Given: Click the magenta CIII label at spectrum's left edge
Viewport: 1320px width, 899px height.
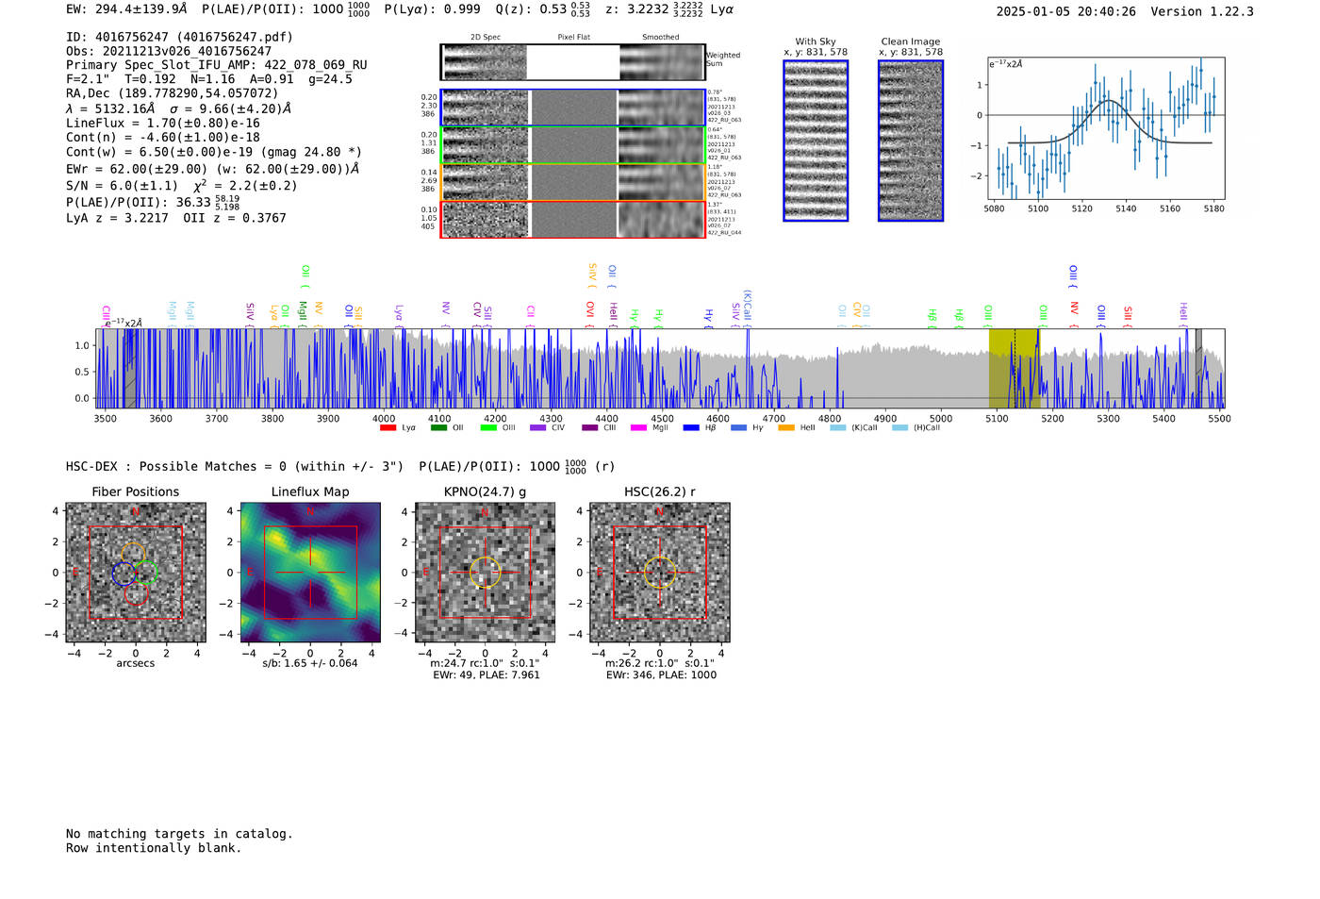Looking at the screenshot, I should coord(107,314).
